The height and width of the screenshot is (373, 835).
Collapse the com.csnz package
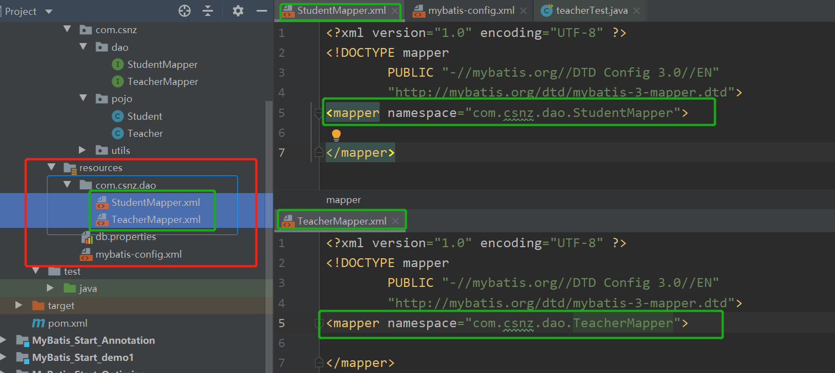67,30
